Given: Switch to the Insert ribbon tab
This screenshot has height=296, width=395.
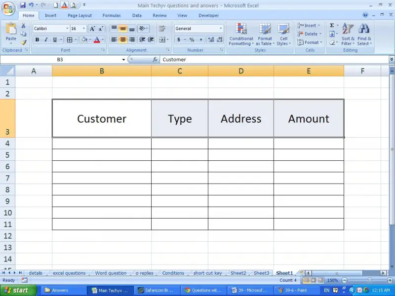Looking at the screenshot, I should 50,15.
